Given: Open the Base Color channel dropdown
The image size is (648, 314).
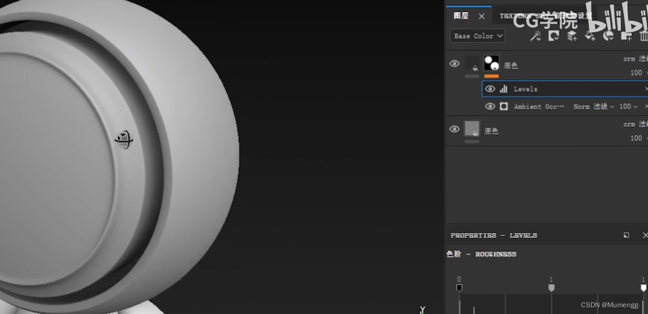Looking at the screenshot, I should (x=477, y=36).
